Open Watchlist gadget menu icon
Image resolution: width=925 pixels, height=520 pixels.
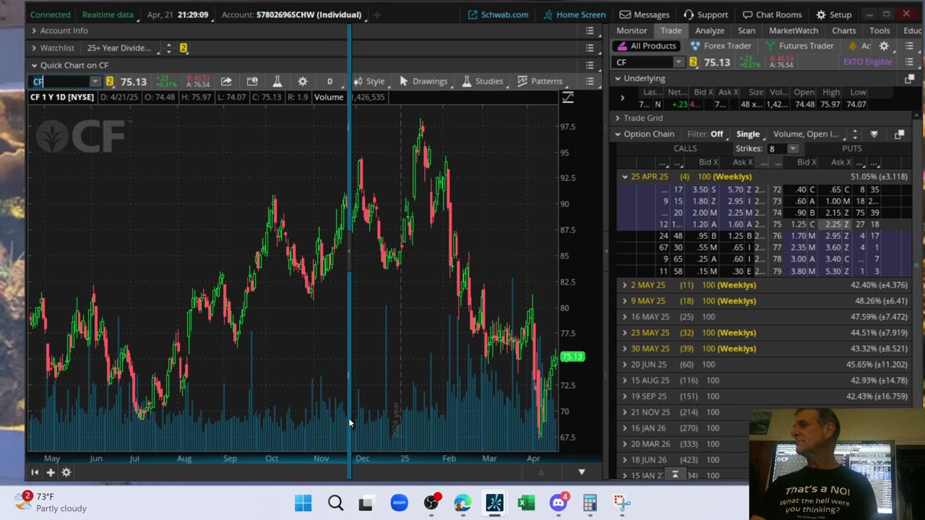tap(590, 48)
